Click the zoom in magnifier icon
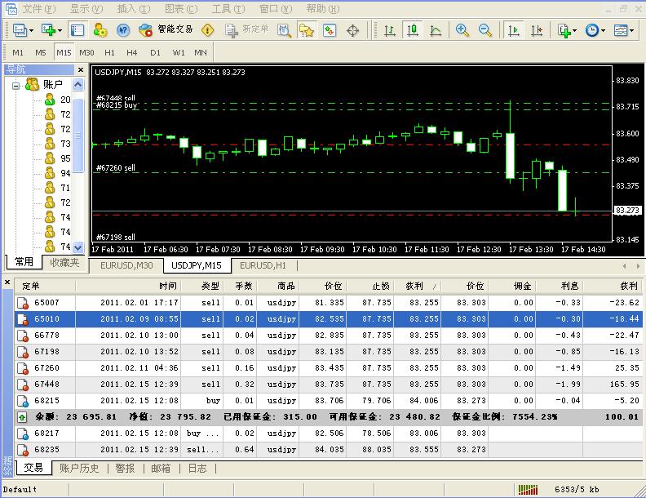This screenshot has width=646, height=498. (462, 30)
